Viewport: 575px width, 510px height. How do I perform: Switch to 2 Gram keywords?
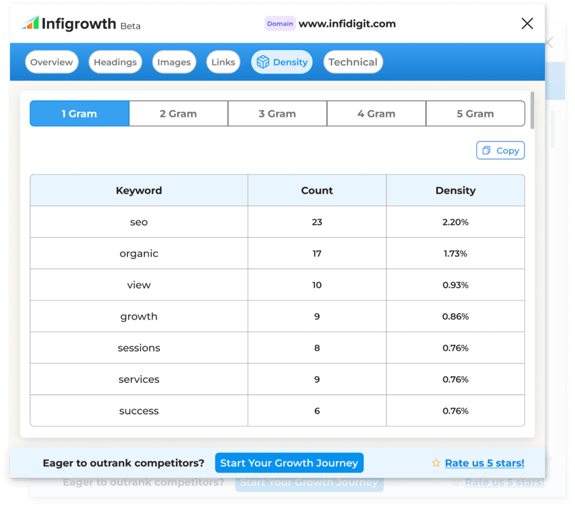(178, 113)
